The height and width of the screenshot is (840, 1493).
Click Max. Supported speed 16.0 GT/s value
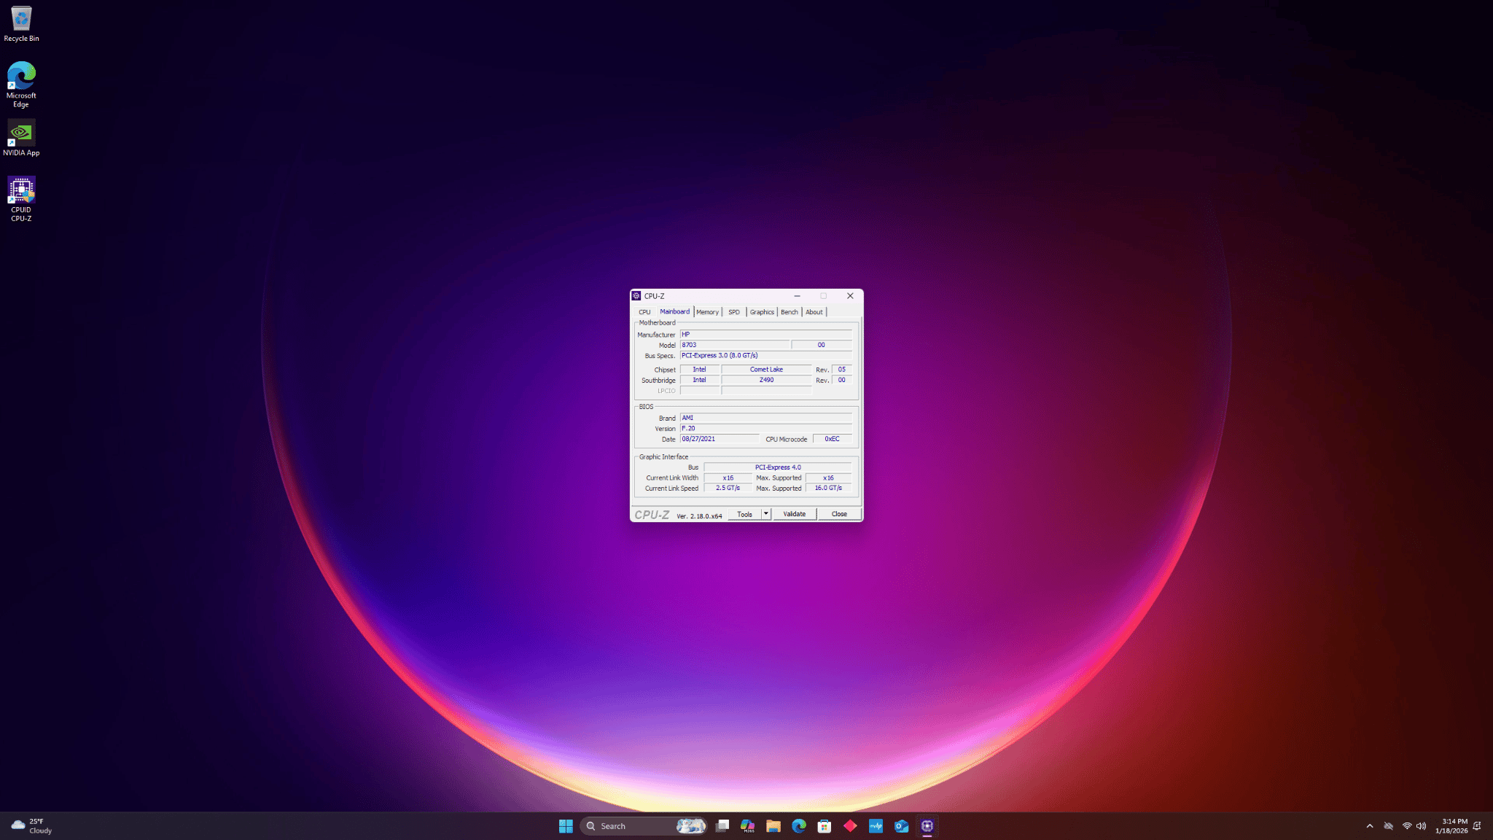pyautogui.click(x=828, y=489)
